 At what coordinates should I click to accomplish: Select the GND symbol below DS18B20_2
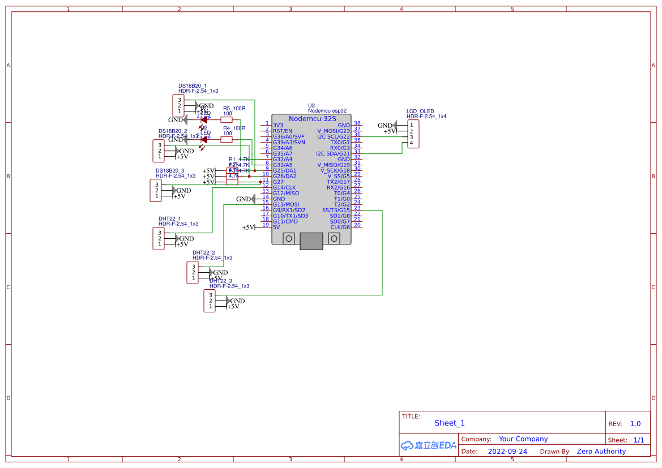pos(182,151)
